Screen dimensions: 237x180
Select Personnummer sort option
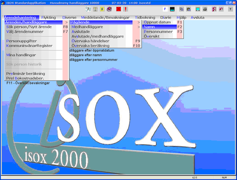tap(163, 32)
